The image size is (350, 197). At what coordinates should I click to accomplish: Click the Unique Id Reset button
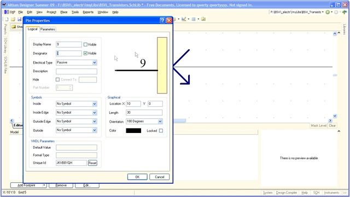pos(92,163)
